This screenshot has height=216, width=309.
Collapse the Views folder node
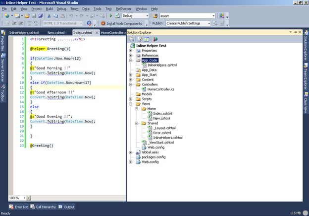[130, 104]
